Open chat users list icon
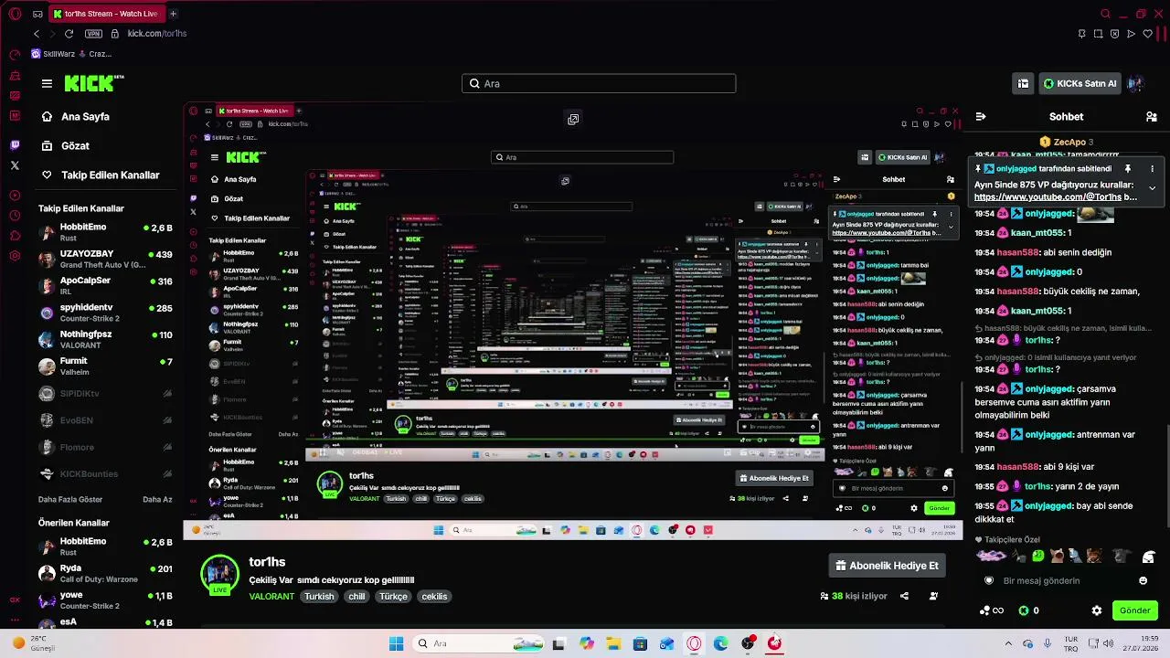Viewport: 1170px width, 658px height. [1152, 117]
